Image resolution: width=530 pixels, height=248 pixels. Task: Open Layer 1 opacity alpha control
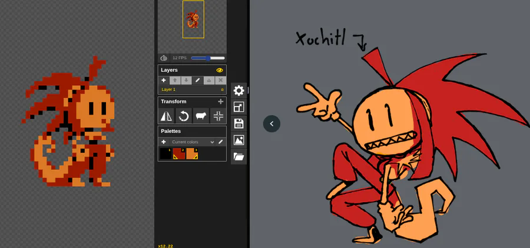[x=223, y=89]
